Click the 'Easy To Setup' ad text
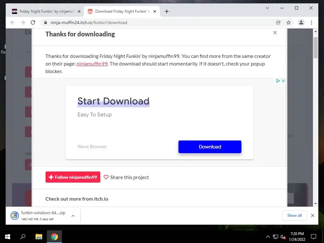The image size is (324, 243). pos(95,115)
